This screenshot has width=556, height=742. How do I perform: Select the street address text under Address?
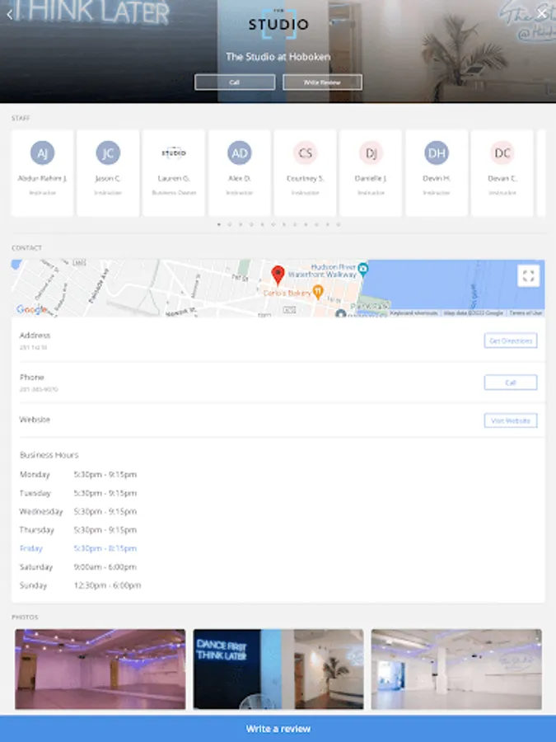[x=33, y=347]
